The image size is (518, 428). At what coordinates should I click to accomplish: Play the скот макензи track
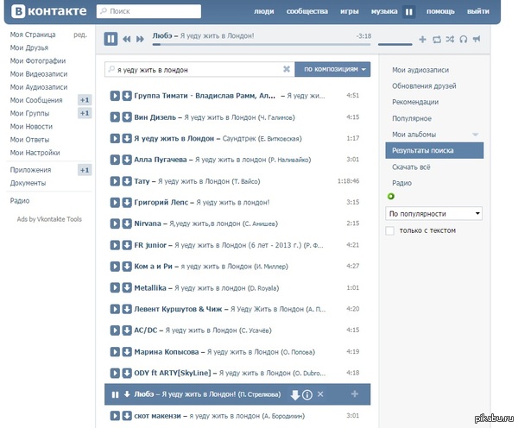[115, 416]
